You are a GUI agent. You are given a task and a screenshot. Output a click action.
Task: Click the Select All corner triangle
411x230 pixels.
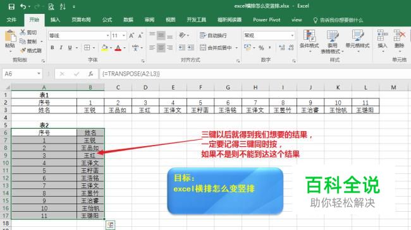pos(8,88)
